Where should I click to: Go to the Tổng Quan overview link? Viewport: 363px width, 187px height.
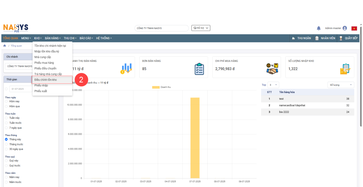[x=10, y=38]
